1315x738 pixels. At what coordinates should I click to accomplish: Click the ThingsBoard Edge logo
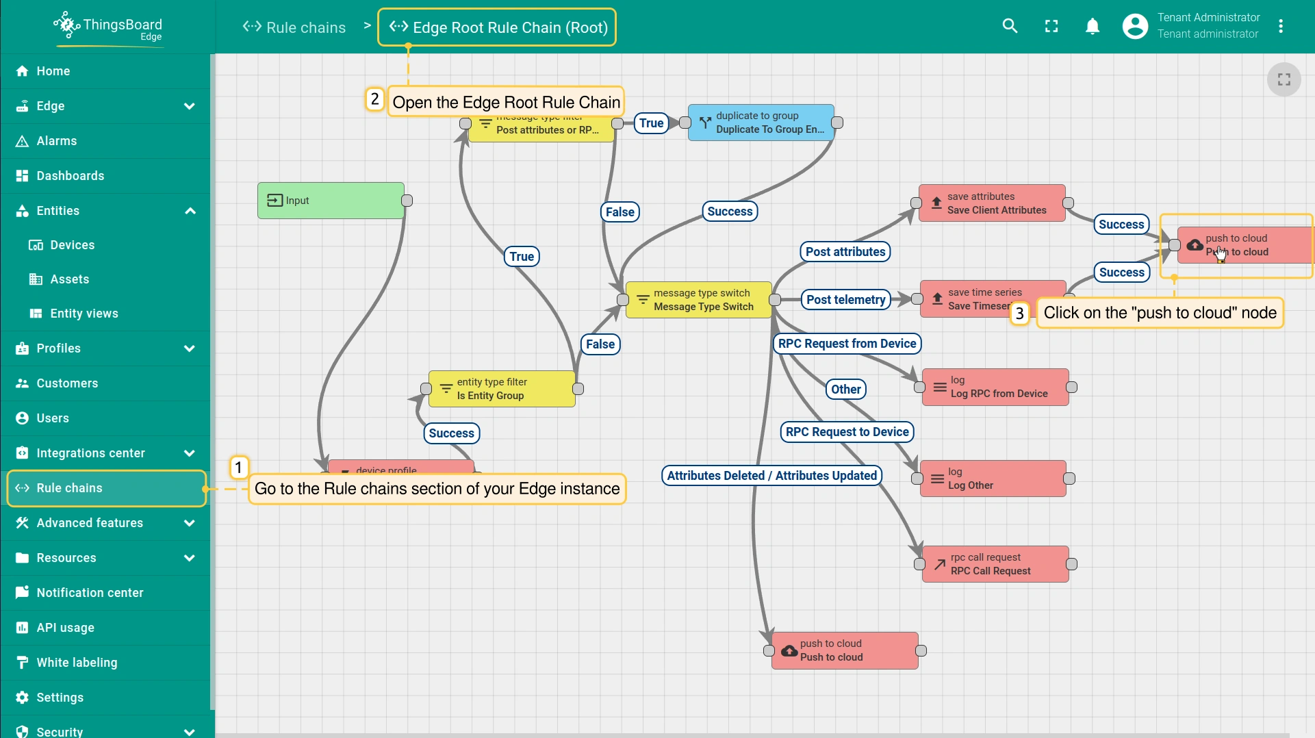(x=108, y=27)
